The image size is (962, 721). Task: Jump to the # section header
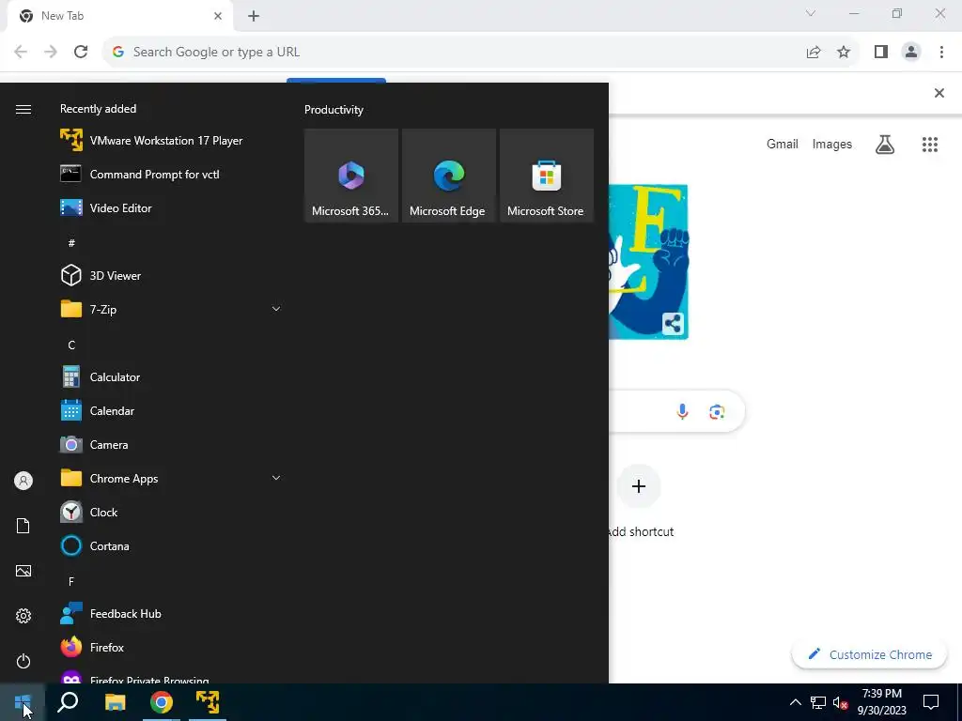click(71, 243)
